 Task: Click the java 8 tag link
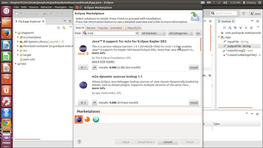pos(95,62)
